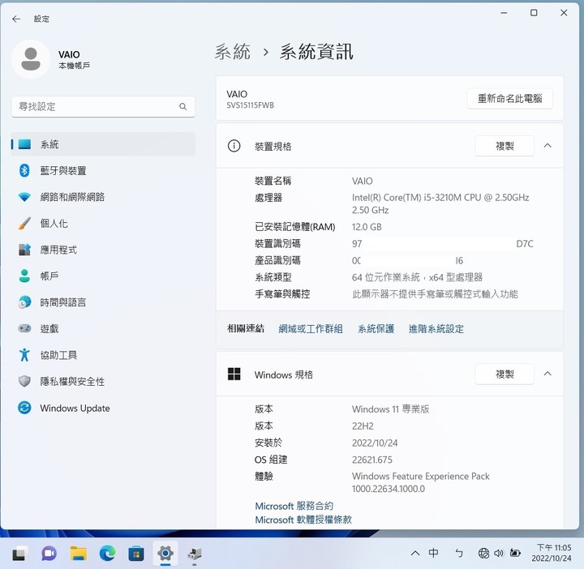Click the VAIO user avatar picture
This screenshot has height=569, width=584.
(31, 59)
